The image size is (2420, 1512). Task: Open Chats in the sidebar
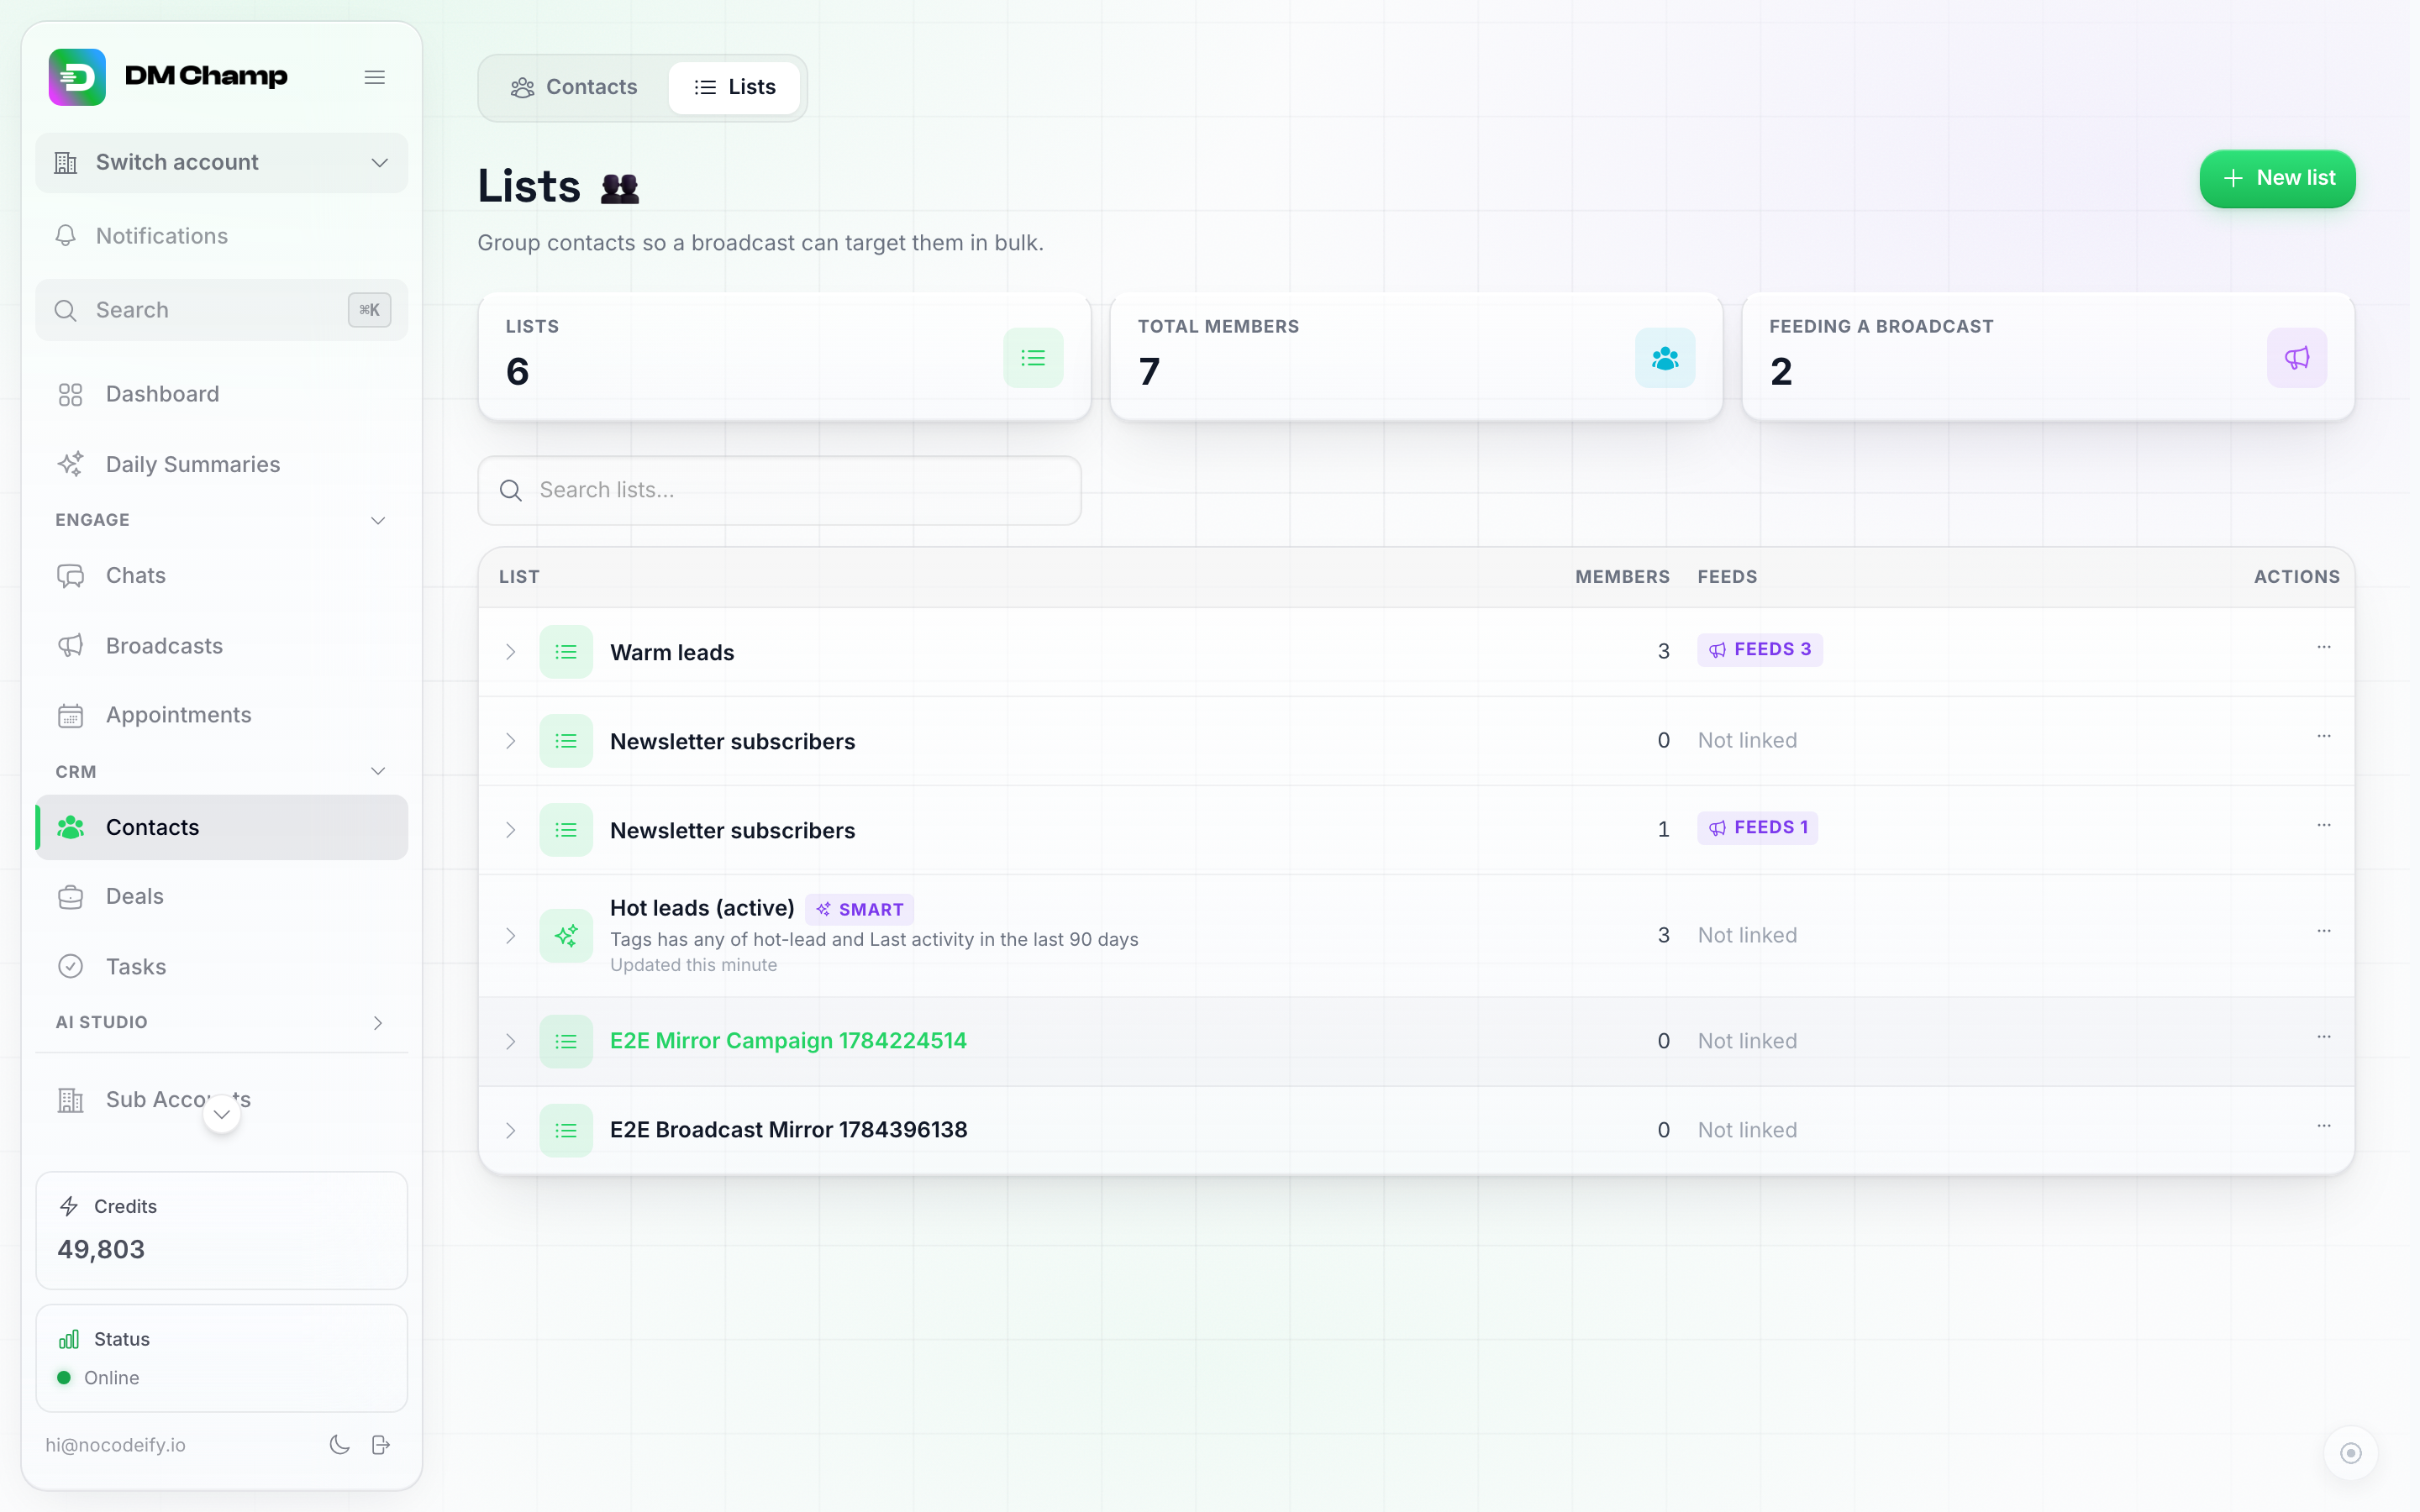[221, 575]
